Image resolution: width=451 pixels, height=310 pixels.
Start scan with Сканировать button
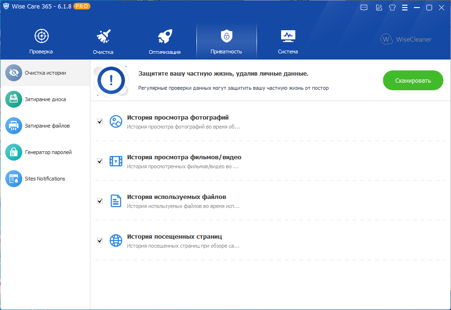click(x=413, y=80)
